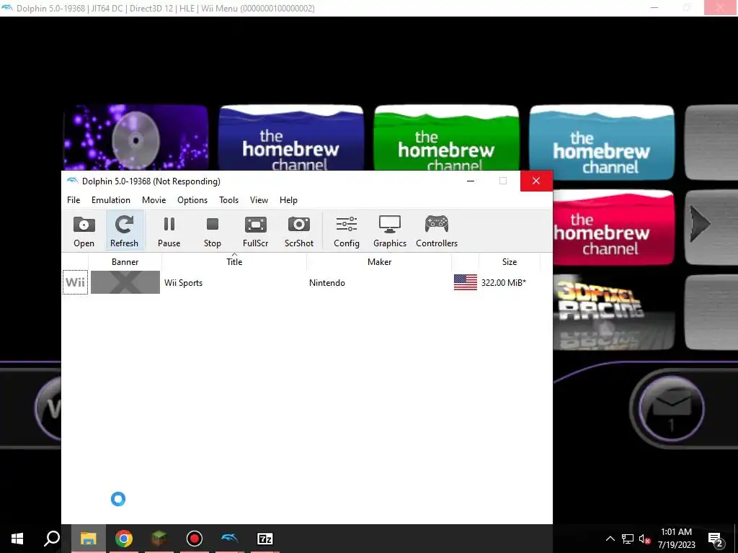Open Controllers settings
Screen dimensions: 738x553
click(x=437, y=231)
